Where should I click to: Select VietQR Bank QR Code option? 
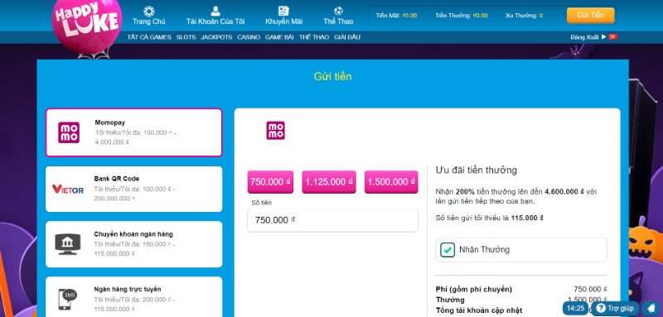click(x=133, y=189)
